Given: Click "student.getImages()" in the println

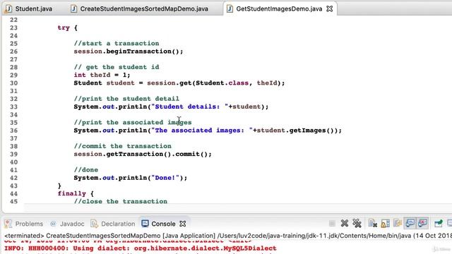Looking at the screenshot, I should [x=295, y=131].
